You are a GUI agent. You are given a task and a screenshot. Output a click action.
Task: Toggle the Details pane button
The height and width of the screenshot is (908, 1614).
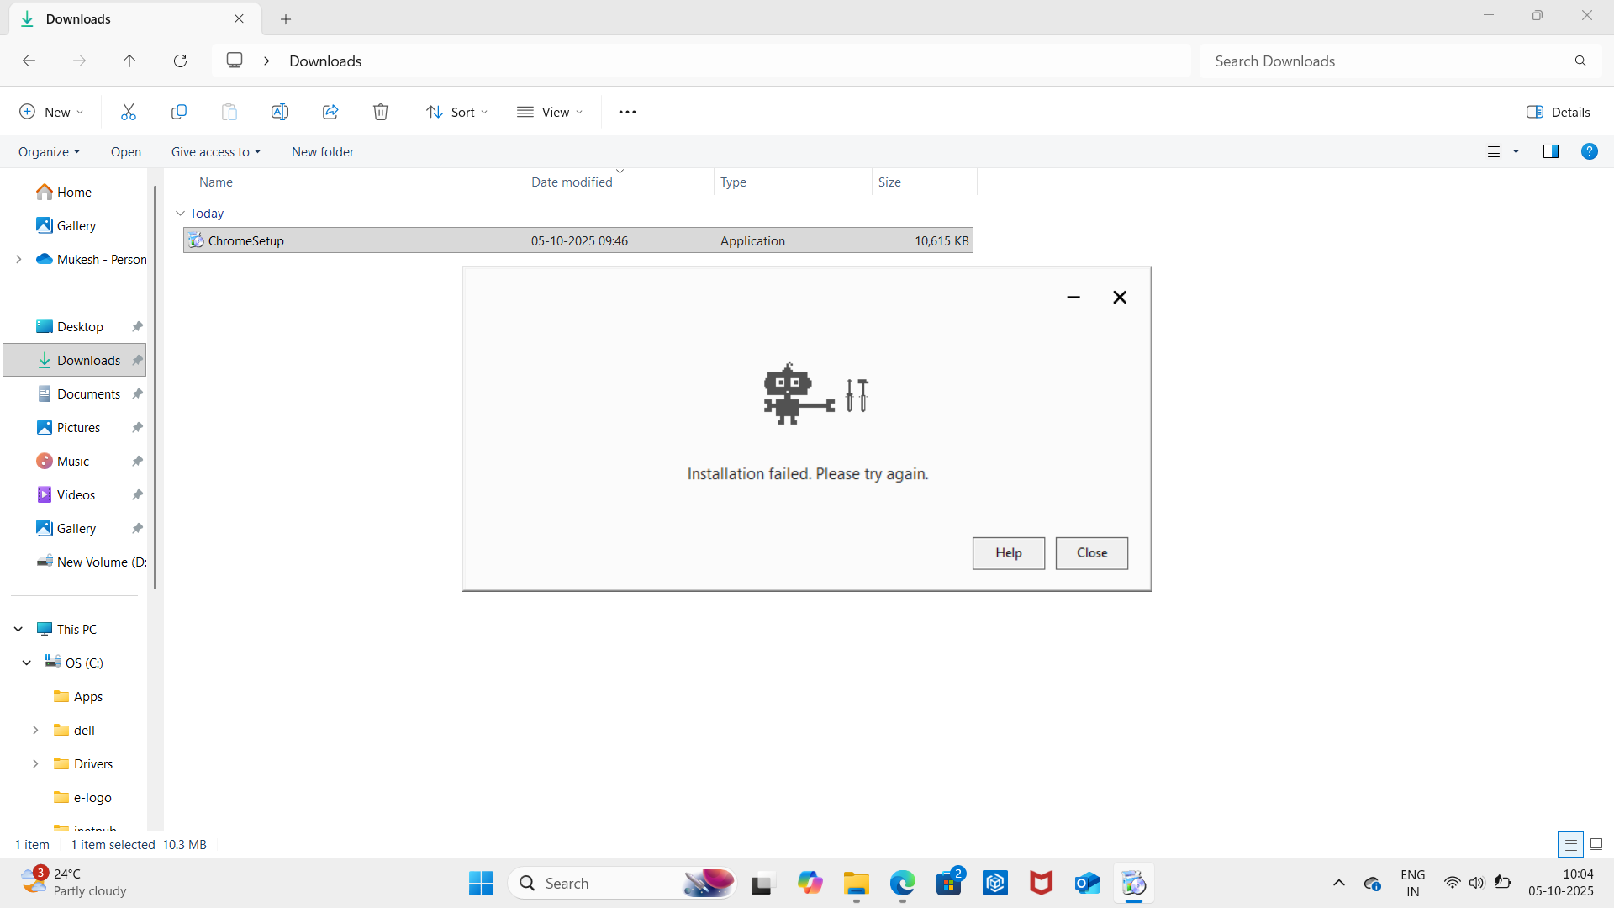(x=1558, y=112)
